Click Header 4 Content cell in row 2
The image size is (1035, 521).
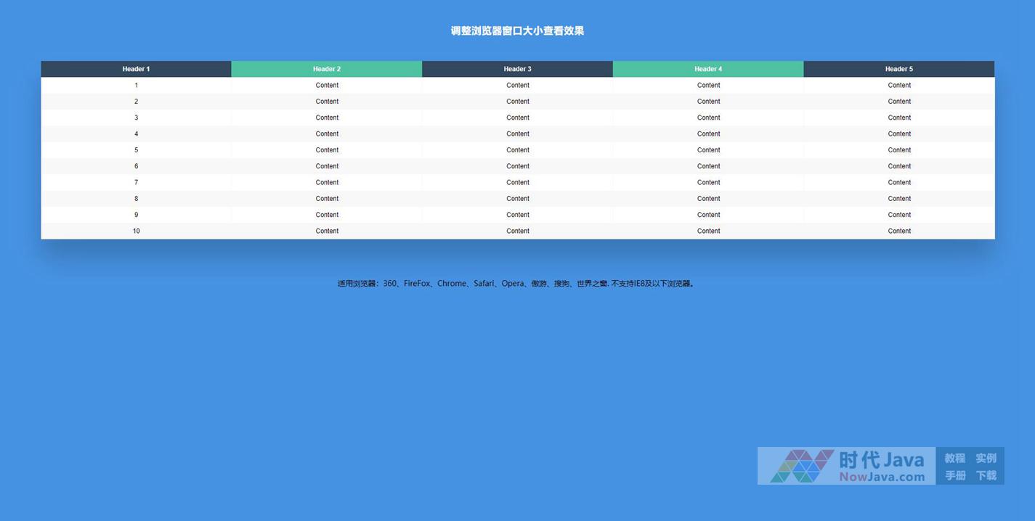point(708,102)
